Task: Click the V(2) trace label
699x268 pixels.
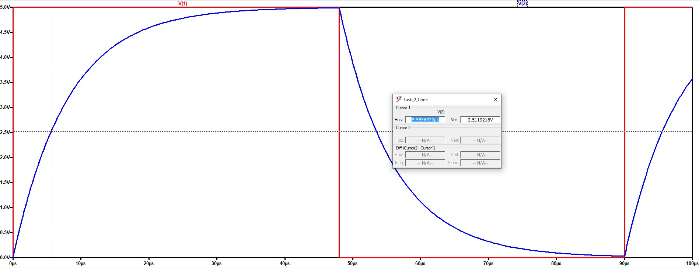Action: 522,3
